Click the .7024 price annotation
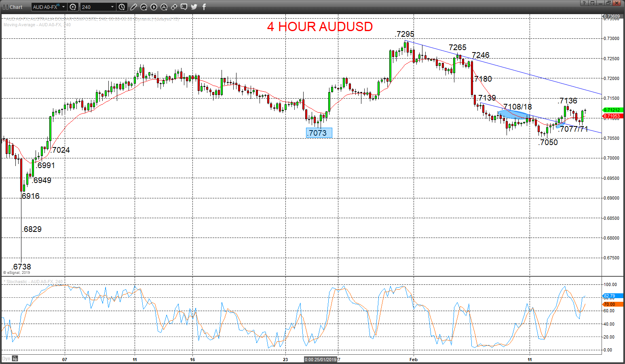This screenshot has height=364, width=625. pyautogui.click(x=61, y=150)
